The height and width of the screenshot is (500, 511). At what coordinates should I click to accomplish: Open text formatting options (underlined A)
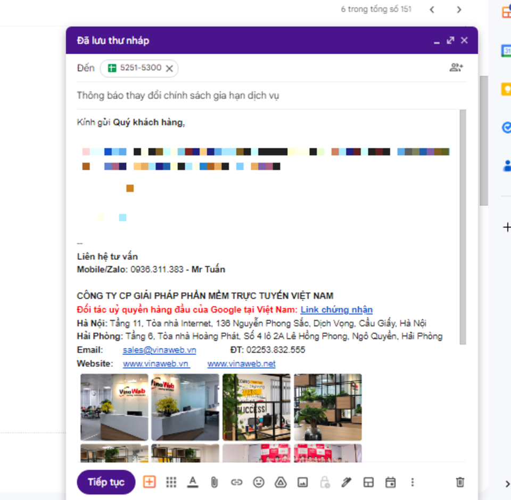[193, 482]
